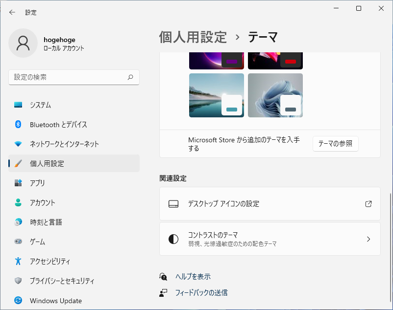Click the network Wi-Fi icon in the sidebar

(x=18, y=144)
